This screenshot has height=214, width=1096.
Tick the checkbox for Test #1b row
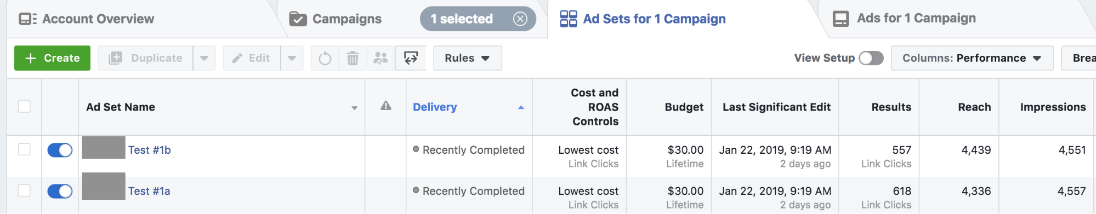(x=24, y=149)
